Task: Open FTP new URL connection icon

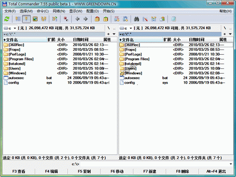Action: click(x=125, y=19)
